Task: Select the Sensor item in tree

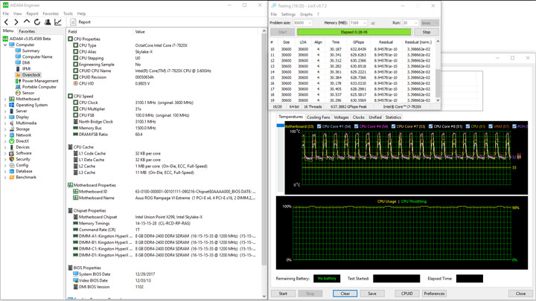Action: pos(28,93)
